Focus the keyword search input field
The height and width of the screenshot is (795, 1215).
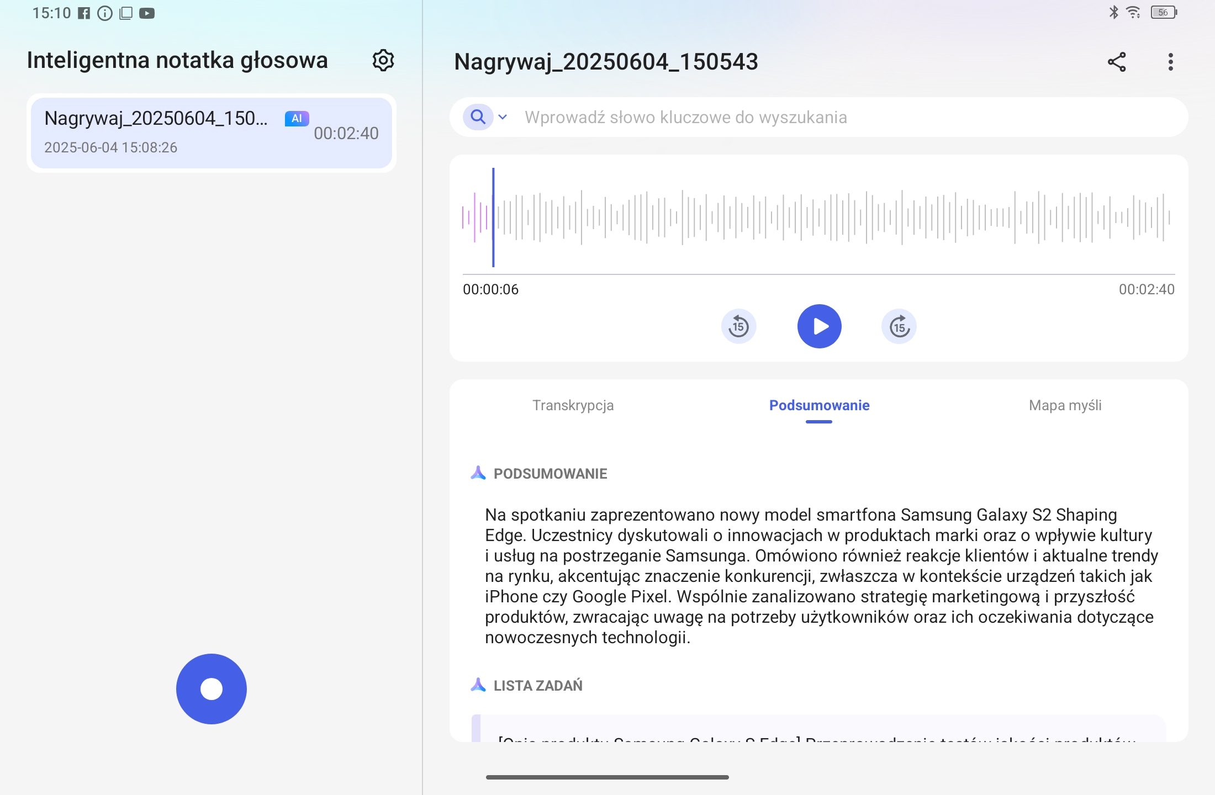click(x=818, y=117)
